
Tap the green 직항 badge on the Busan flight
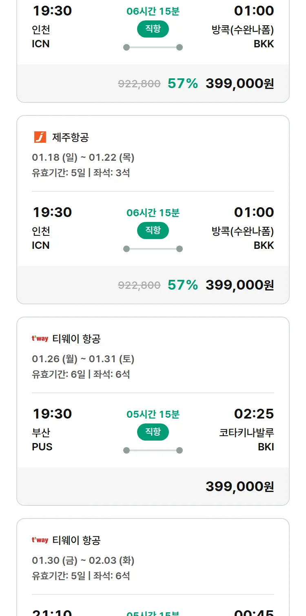pos(153,432)
